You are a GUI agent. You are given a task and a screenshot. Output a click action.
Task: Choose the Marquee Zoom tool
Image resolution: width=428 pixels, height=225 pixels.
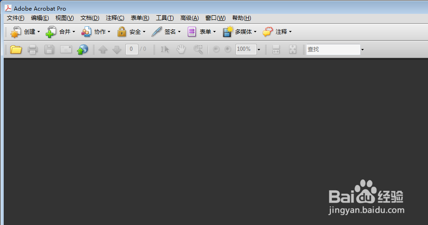pyautogui.click(x=198, y=49)
